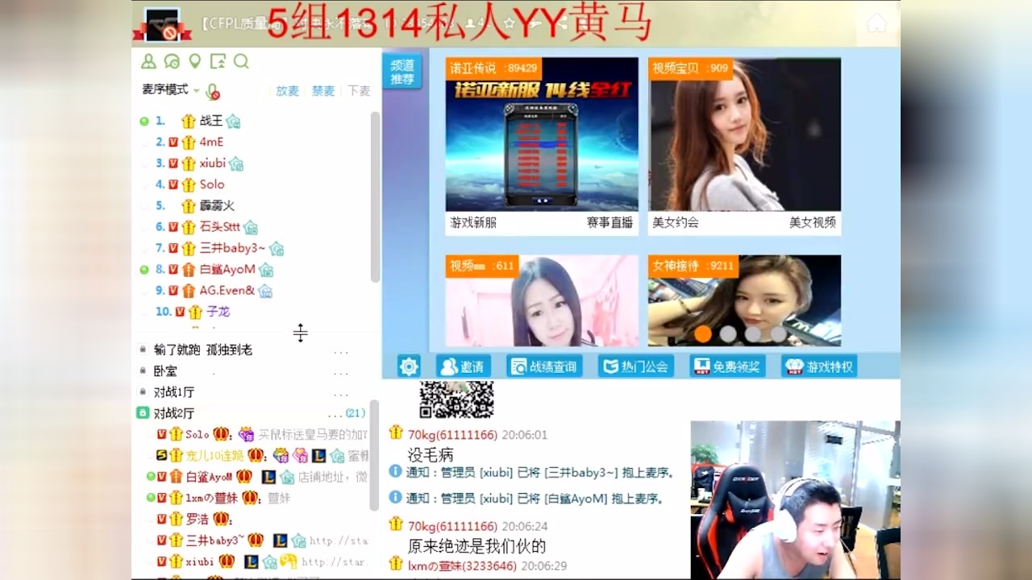Click the 美女视频 link under 视频宝贝
1032x580 pixels.
[x=813, y=223]
